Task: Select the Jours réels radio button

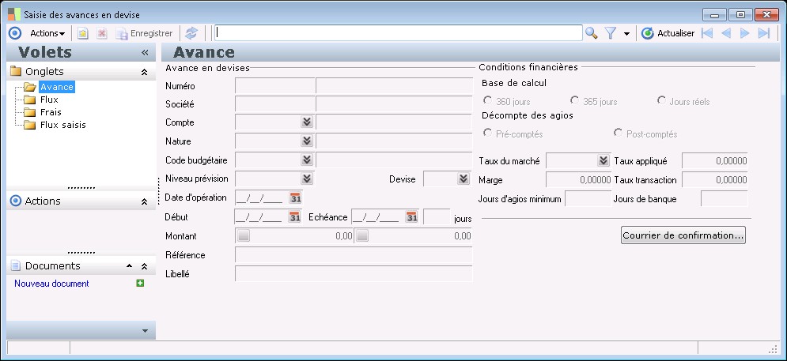Action: [x=661, y=101]
